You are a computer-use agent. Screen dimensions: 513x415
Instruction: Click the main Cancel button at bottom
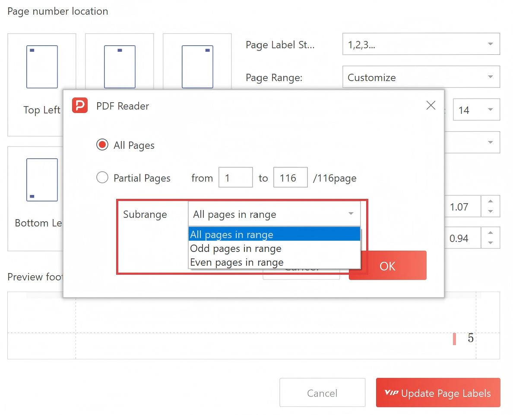point(322,393)
